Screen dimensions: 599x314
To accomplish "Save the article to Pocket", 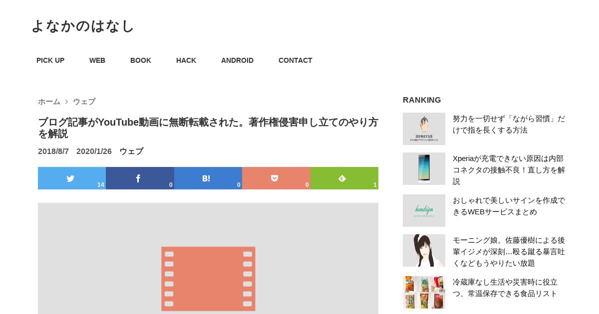I will (276, 178).
